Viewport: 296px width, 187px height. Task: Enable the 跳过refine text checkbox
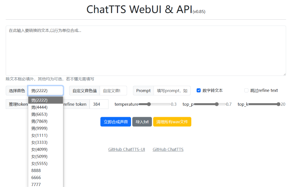point(246,90)
